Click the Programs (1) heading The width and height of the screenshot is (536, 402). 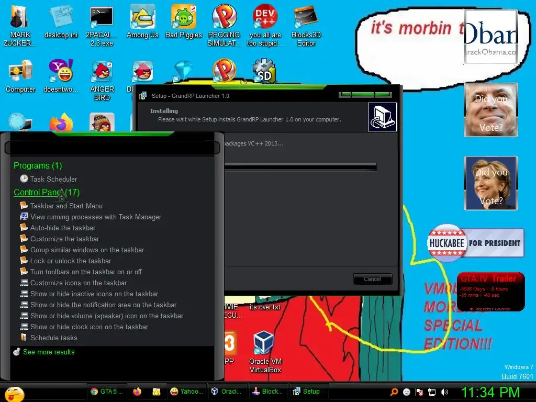tap(38, 165)
